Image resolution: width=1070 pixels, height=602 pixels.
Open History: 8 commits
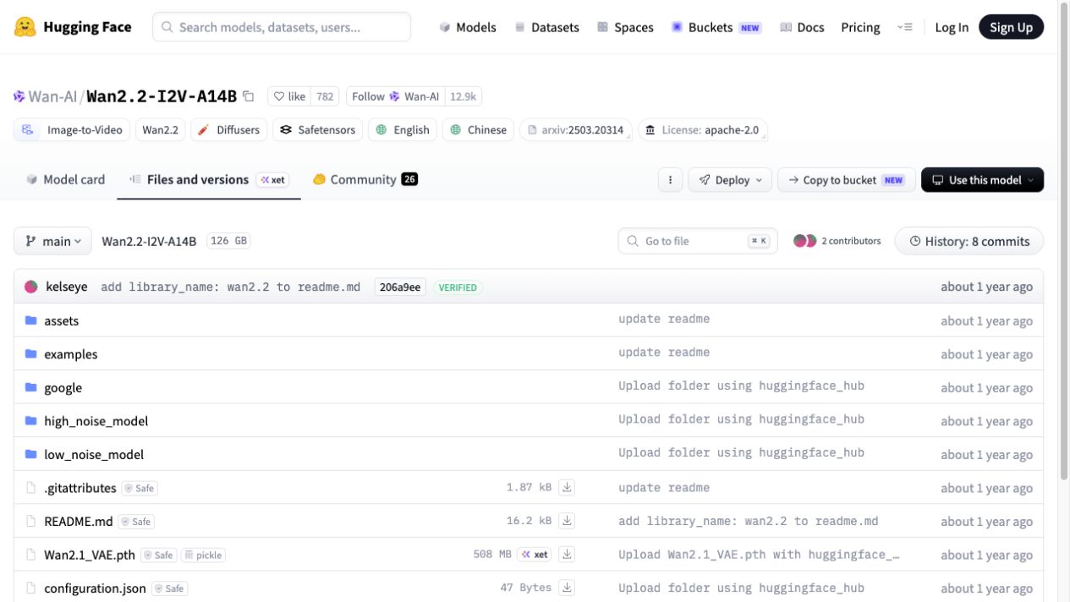click(969, 241)
